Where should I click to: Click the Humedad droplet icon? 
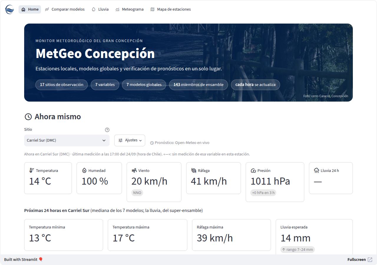point(84,170)
